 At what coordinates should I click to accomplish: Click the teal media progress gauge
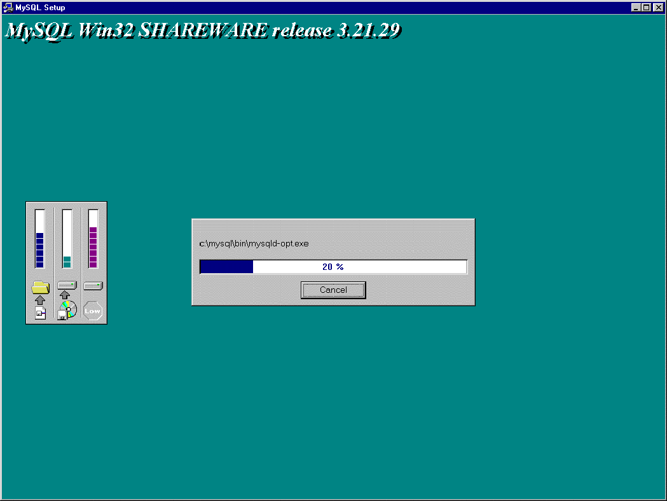point(67,239)
